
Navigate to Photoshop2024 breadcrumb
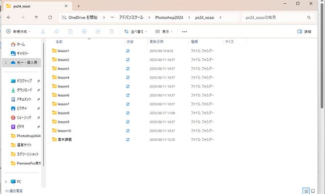[x=169, y=18]
